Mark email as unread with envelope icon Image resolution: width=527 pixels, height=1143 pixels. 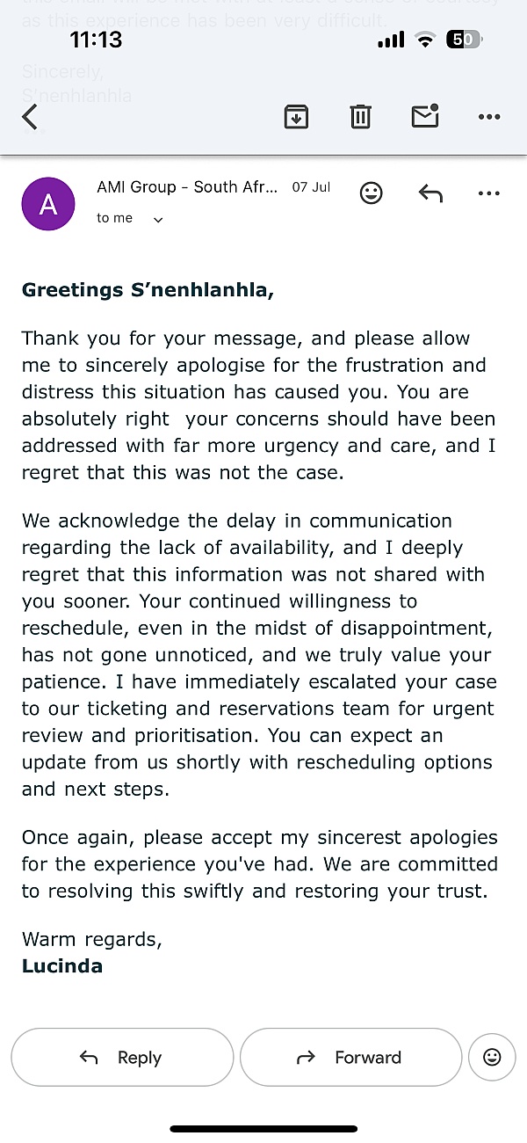click(x=425, y=117)
